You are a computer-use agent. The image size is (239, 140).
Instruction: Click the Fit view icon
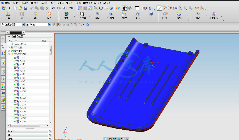80,8
